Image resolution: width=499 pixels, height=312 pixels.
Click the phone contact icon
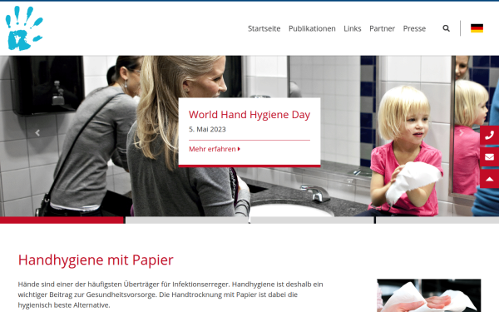tap(490, 136)
